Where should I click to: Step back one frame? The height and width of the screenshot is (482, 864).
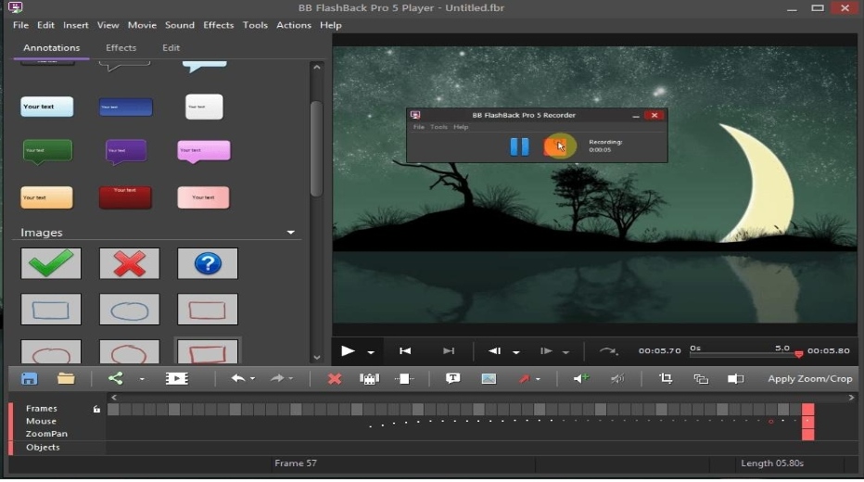tap(494, 351)
